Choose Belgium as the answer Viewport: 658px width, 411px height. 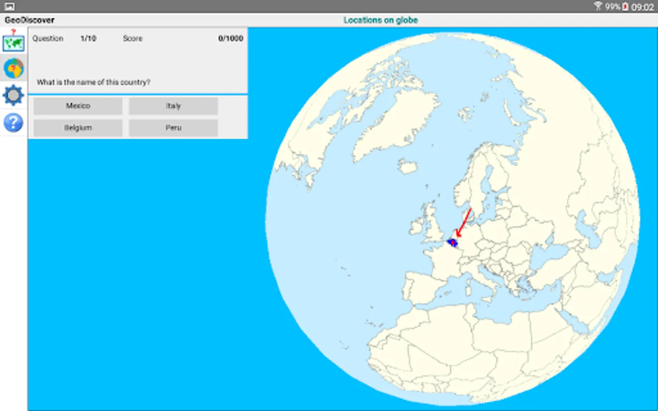pos(78,128)
